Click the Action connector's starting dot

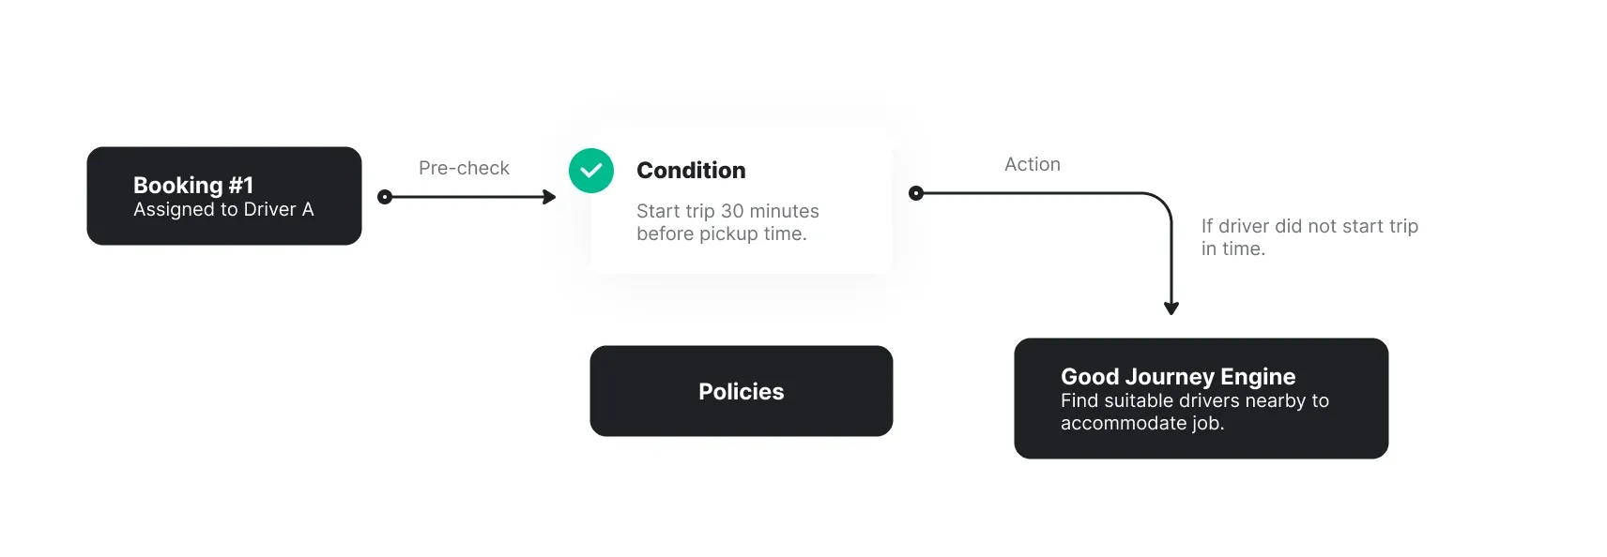click(916, 193)
